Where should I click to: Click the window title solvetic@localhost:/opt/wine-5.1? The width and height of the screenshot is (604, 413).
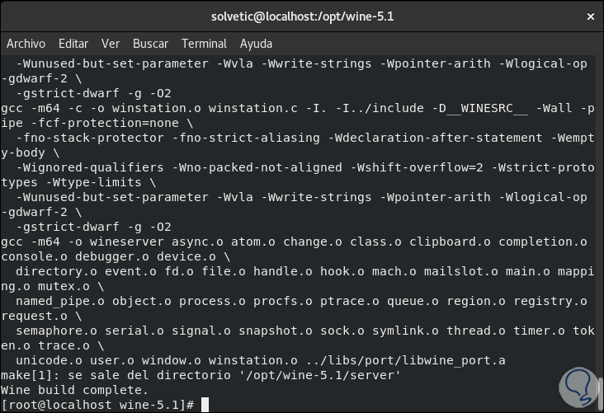click(x=301, y=17)
